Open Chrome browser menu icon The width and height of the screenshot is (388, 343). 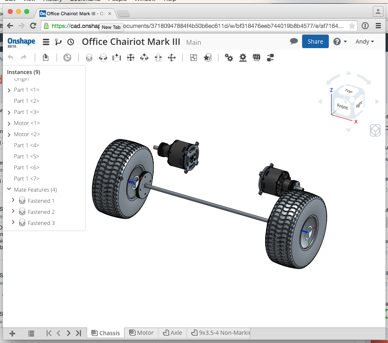[378, 26]
